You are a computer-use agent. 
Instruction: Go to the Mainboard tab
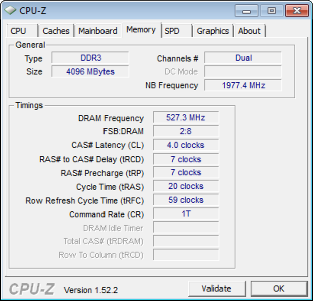[98, 31]
